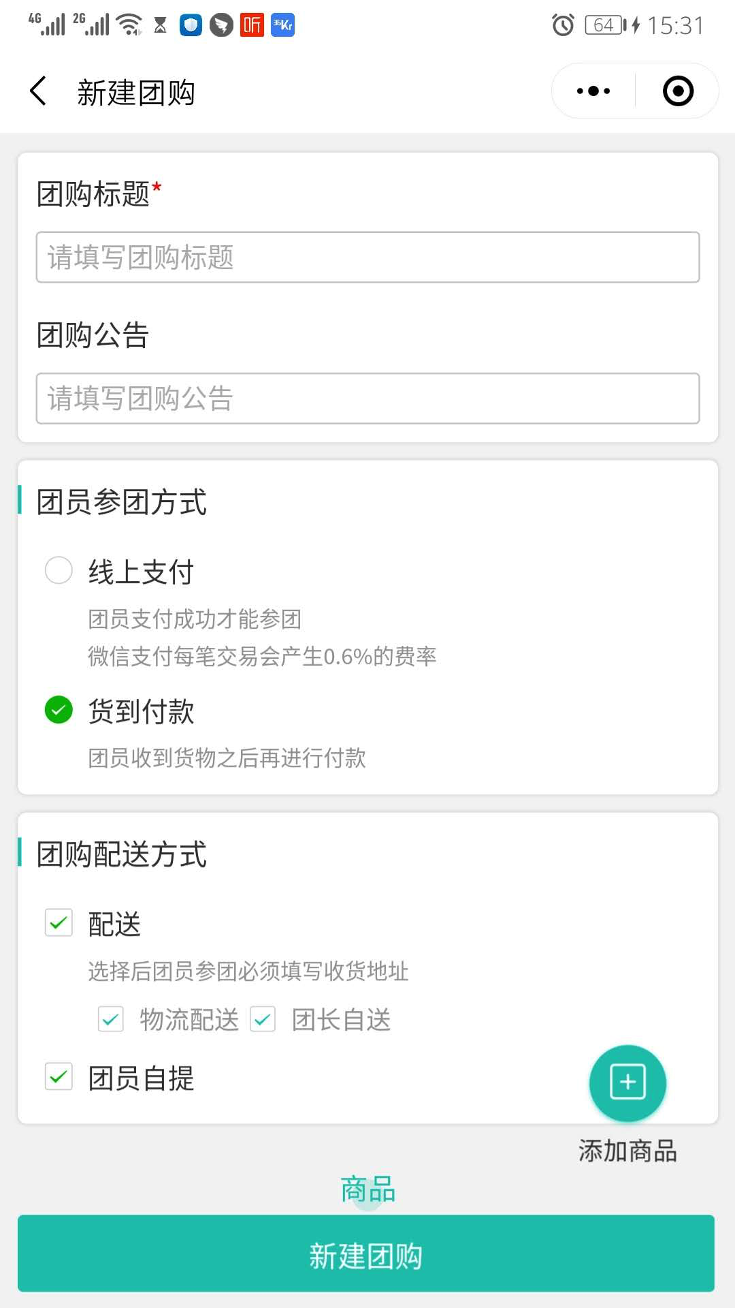Tap the alarm clock status icon
This screenshot has height=1308, width=735.
click(x=563, y=25)
